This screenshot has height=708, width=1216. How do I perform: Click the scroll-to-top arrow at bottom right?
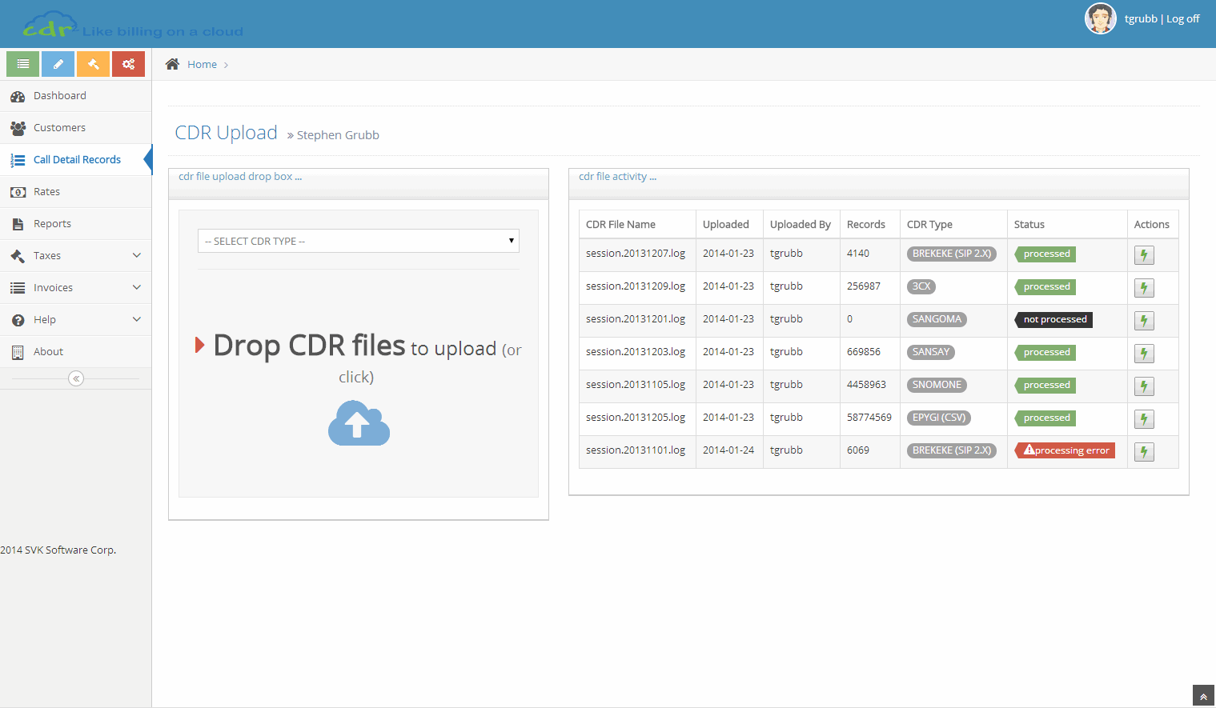coord(1202,695)
